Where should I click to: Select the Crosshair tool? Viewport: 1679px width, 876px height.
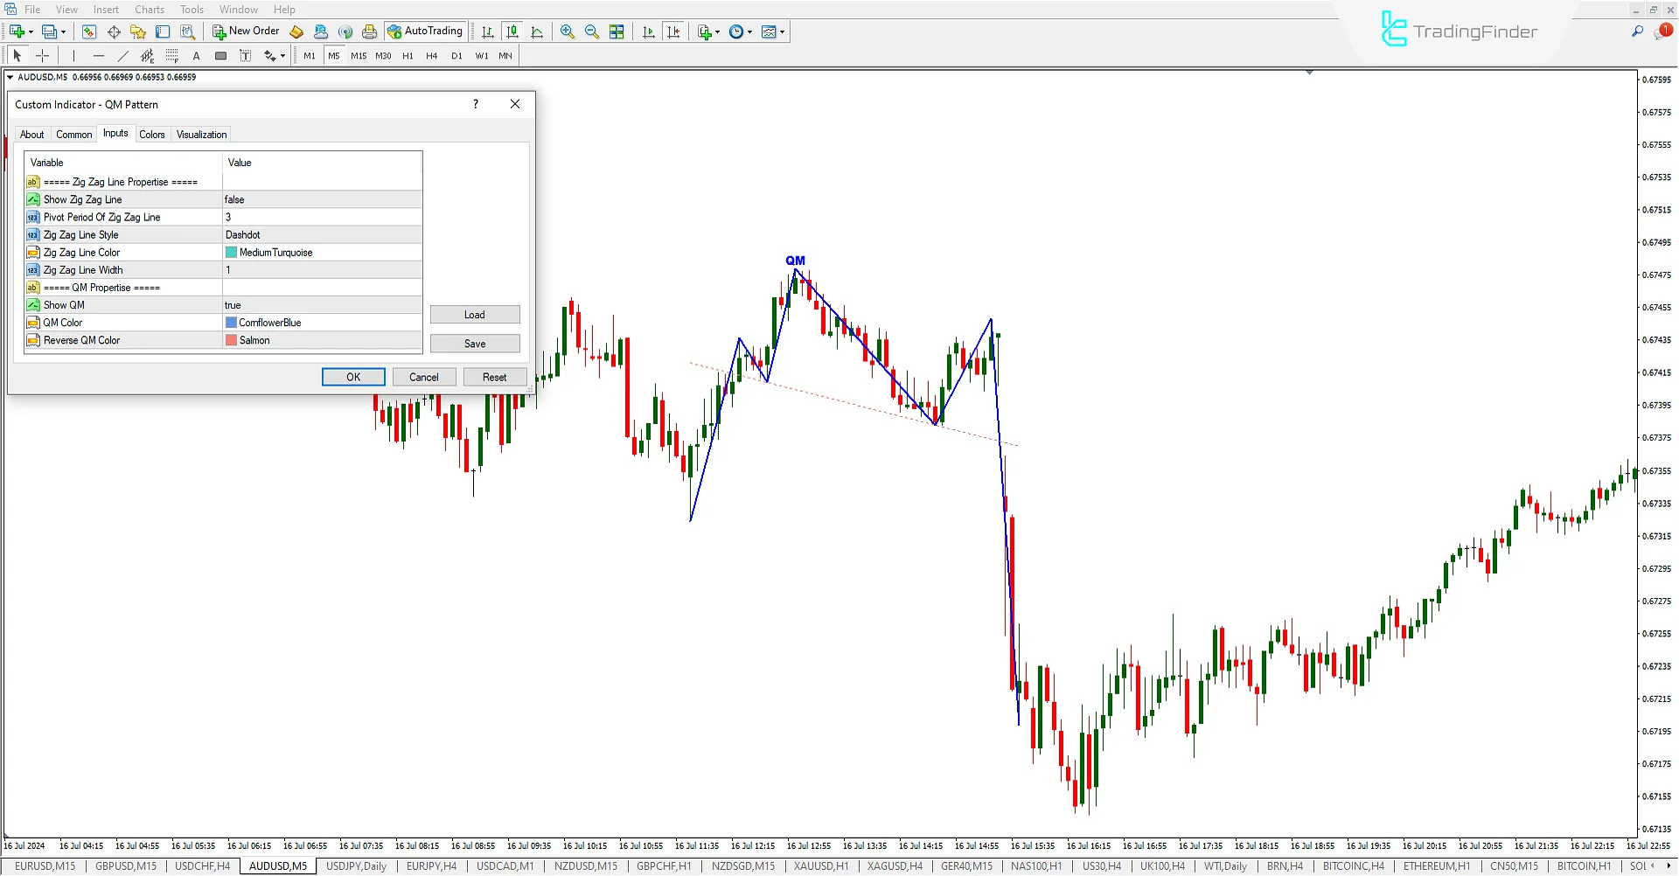(43, 55)
